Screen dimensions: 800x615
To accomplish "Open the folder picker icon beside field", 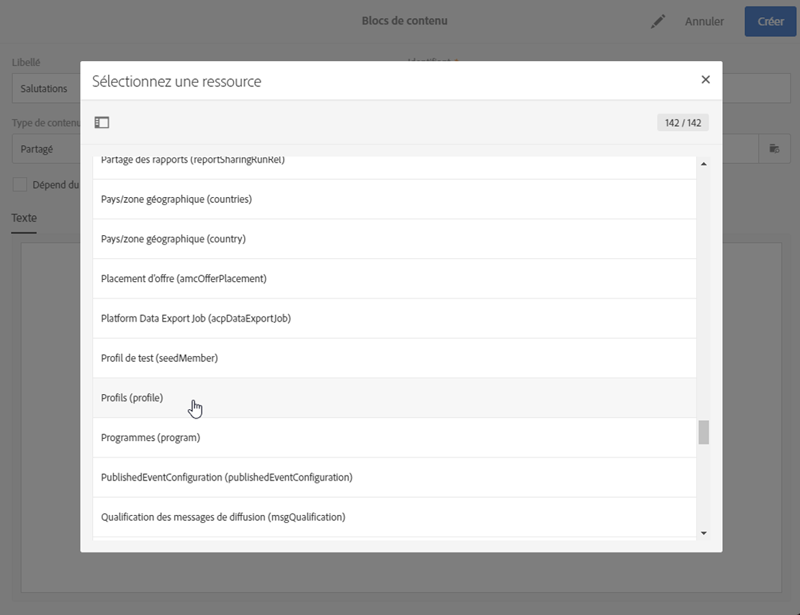I will pos(775,149).
